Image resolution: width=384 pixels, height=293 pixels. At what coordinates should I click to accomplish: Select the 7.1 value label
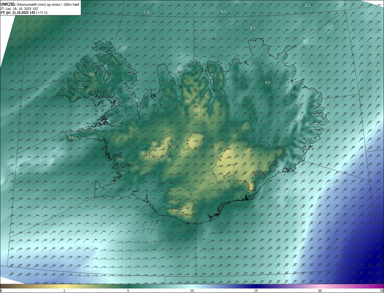(368, 68)
